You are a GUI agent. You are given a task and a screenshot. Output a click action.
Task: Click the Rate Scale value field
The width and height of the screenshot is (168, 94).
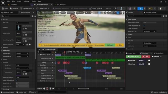click(x=22, y=23)
